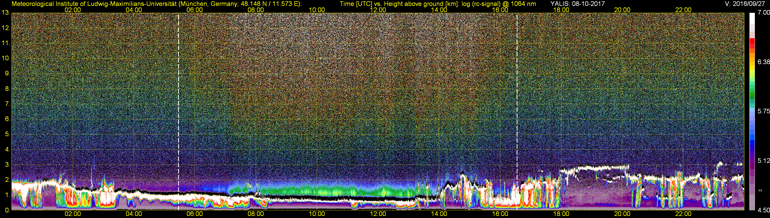Select the 14:00 label on the upper time axis
The image size is (770, 218).
[439, 10]
